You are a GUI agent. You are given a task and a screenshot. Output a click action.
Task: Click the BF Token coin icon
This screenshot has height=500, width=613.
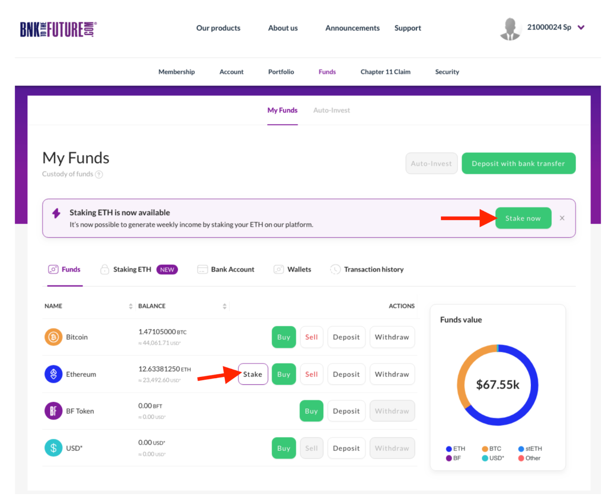point(53,411)
